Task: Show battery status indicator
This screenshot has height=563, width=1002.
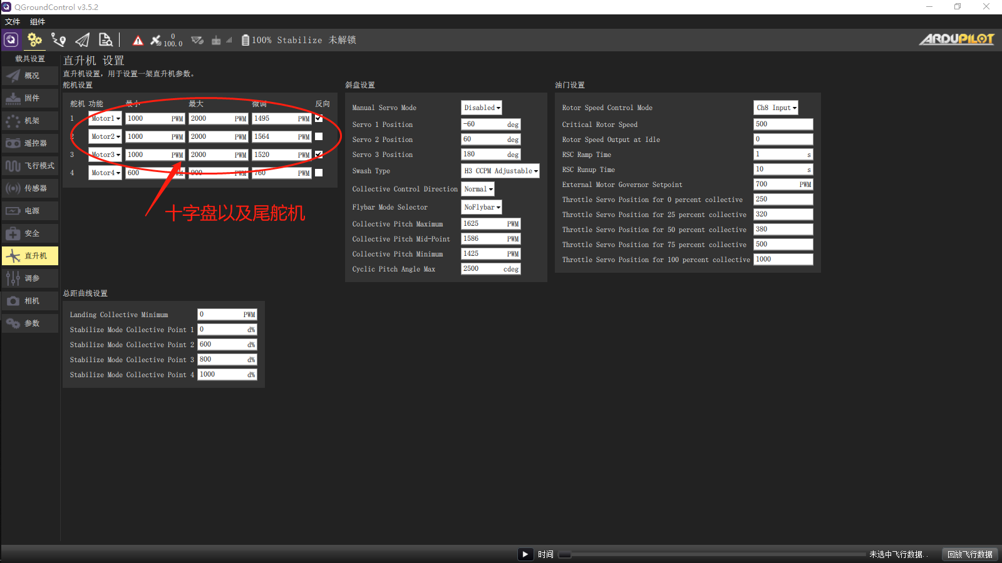Action: tap(256, 40)
